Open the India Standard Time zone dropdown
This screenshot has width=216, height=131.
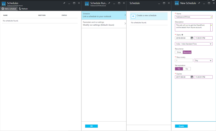click(194, 44)
